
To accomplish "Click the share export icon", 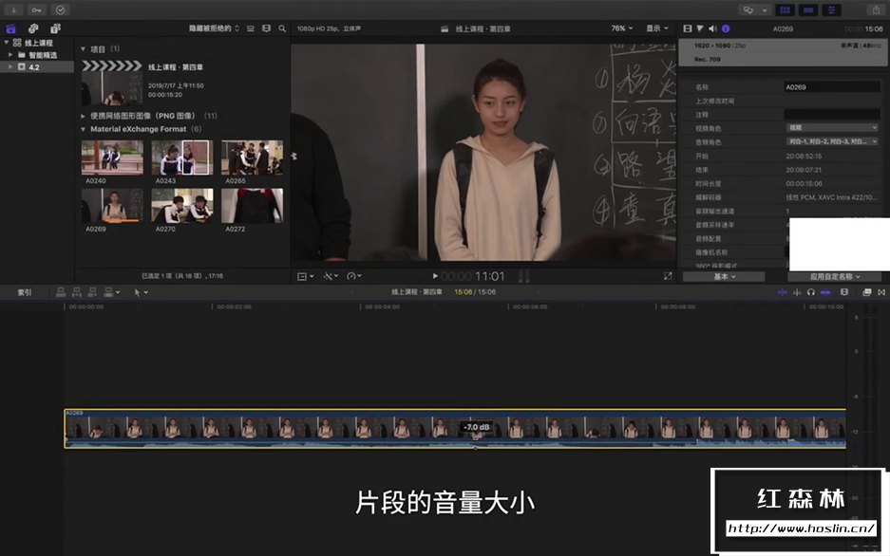I will [x=876, y=9].
